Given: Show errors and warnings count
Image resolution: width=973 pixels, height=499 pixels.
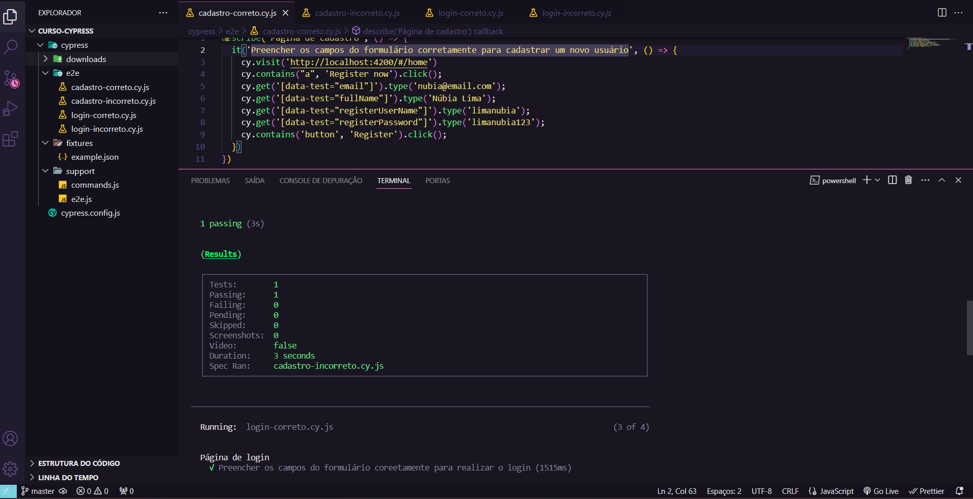Looking at the screenshot, I should coord(92,491).
